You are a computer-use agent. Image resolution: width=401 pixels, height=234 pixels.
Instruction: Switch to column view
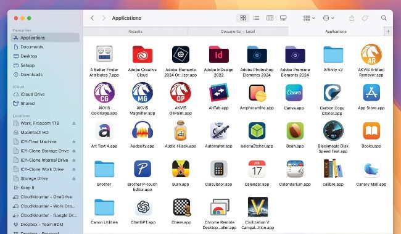point(270,18)
